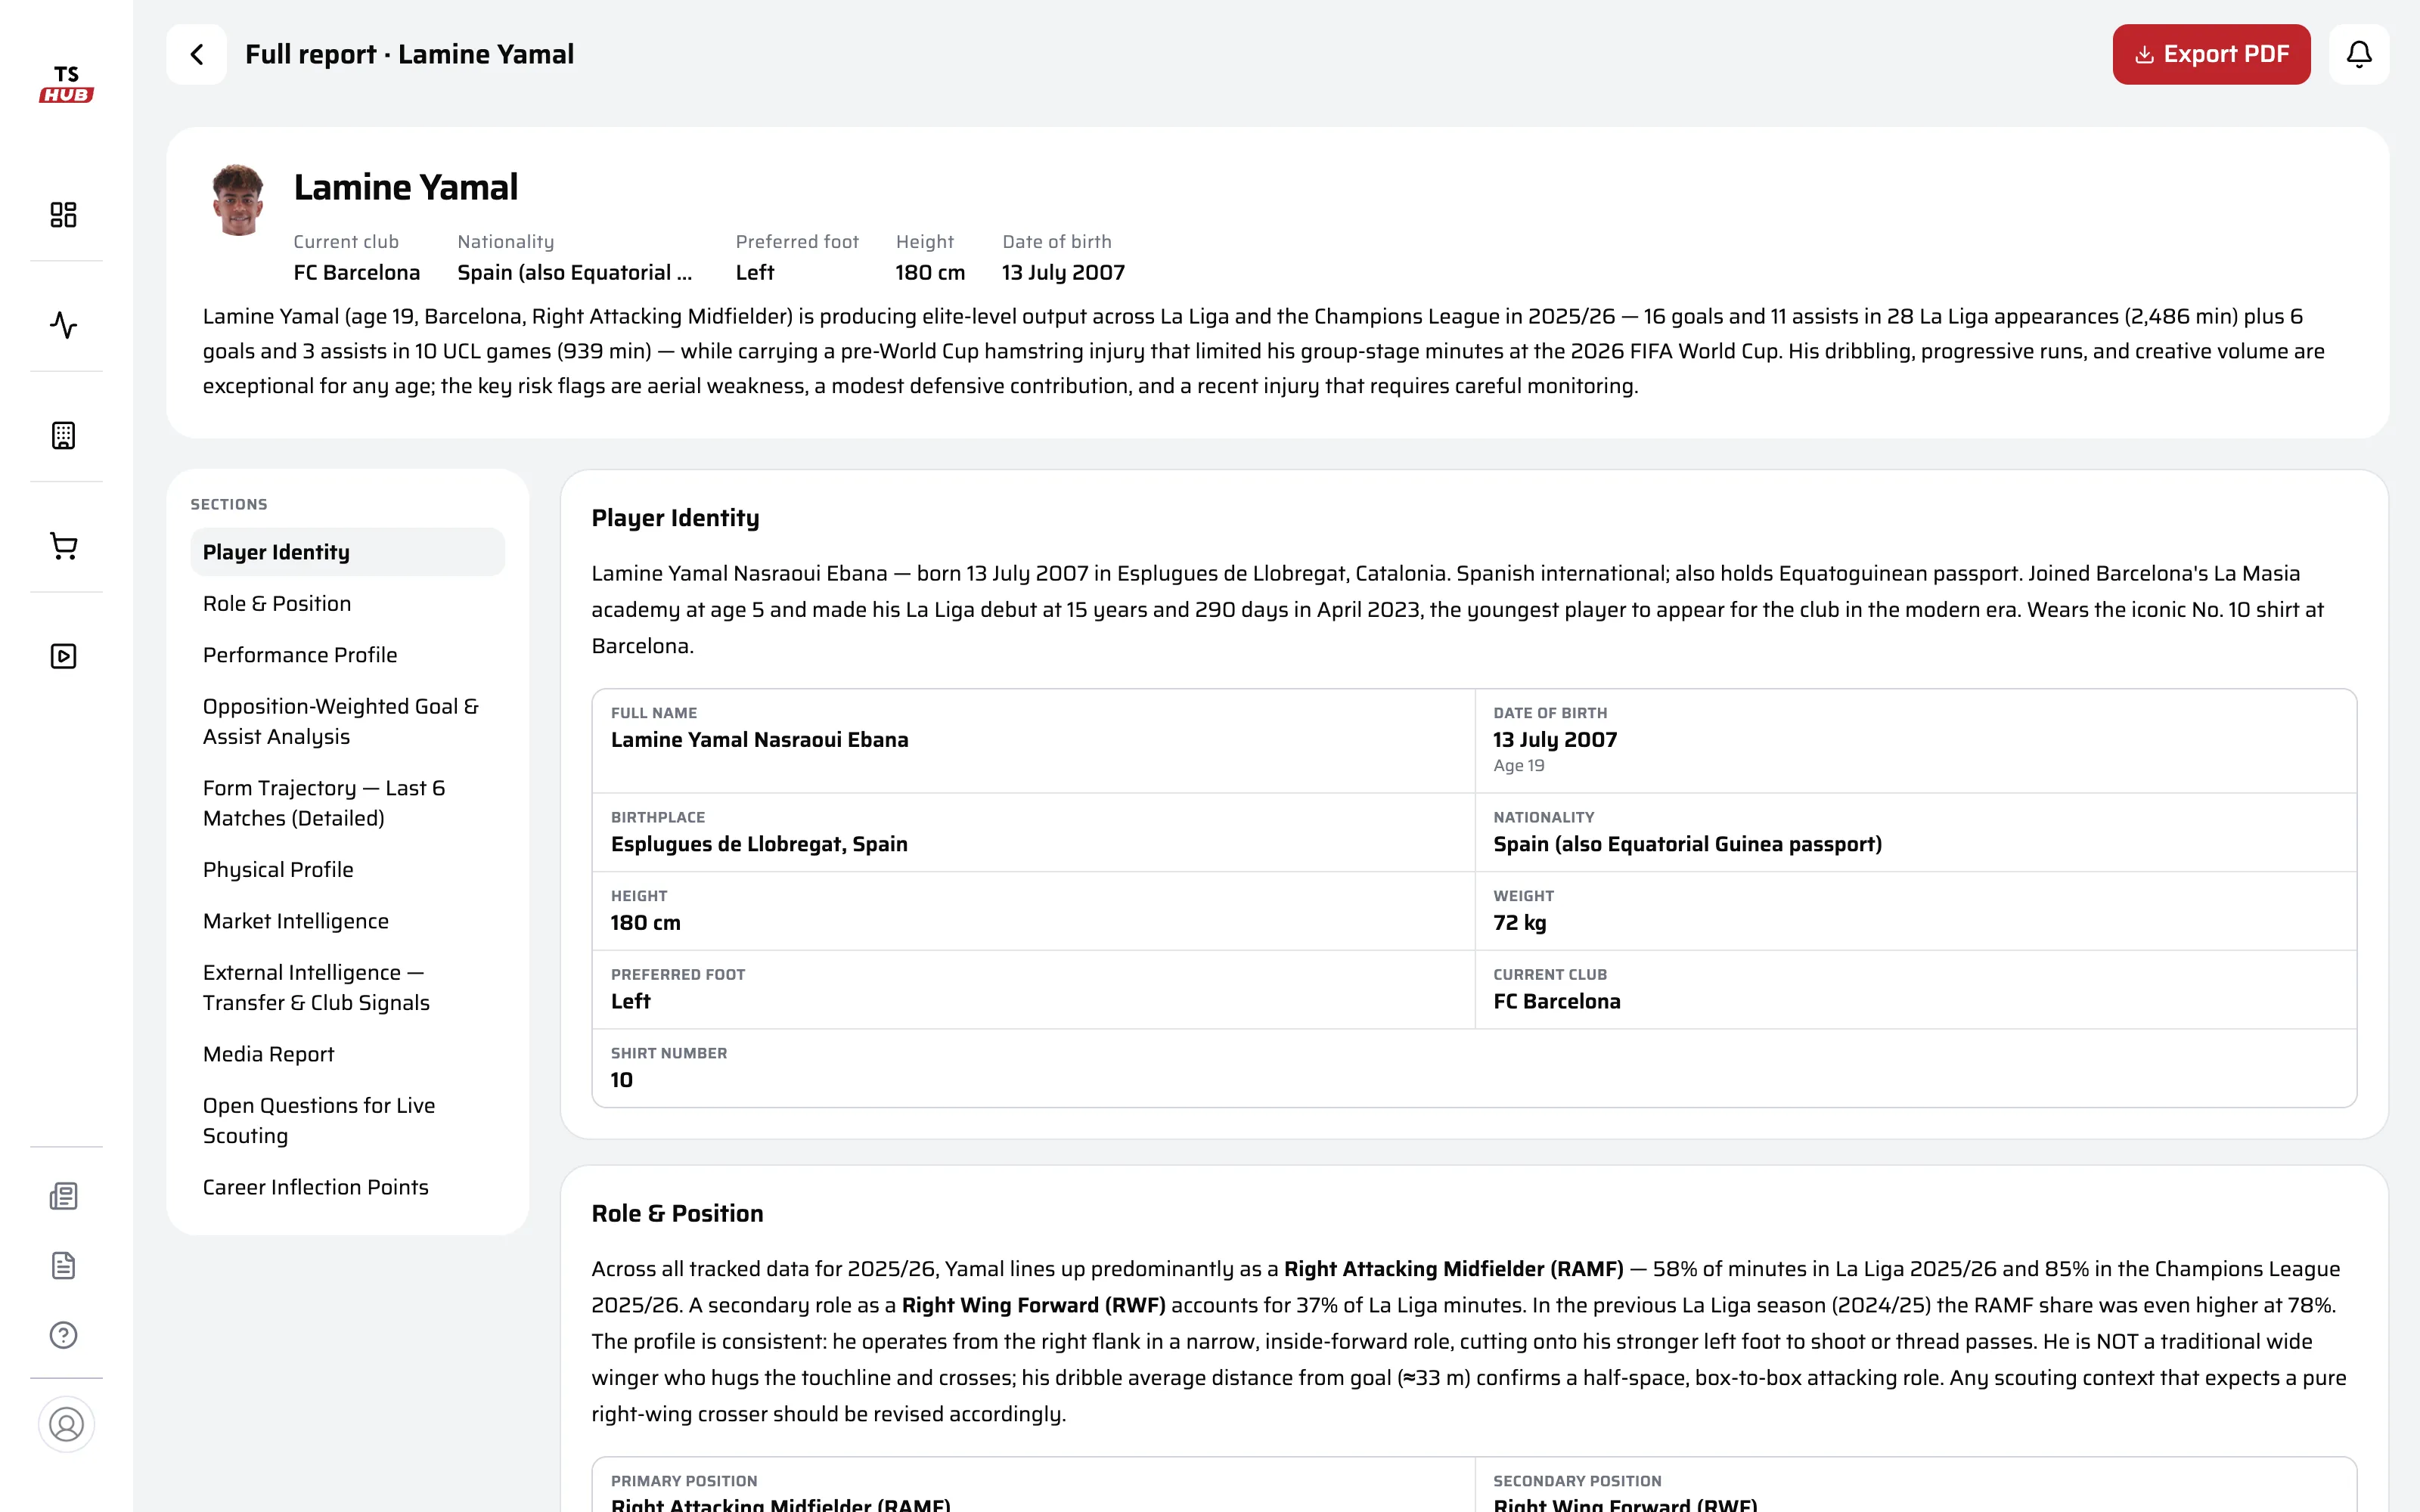Select the Player Identity section
2420x1512 pixels.
pyautogui.click(x=348, y=552)
